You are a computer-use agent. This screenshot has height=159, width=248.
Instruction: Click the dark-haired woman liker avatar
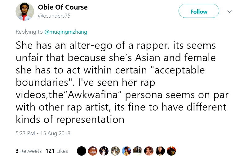point(160,151)
